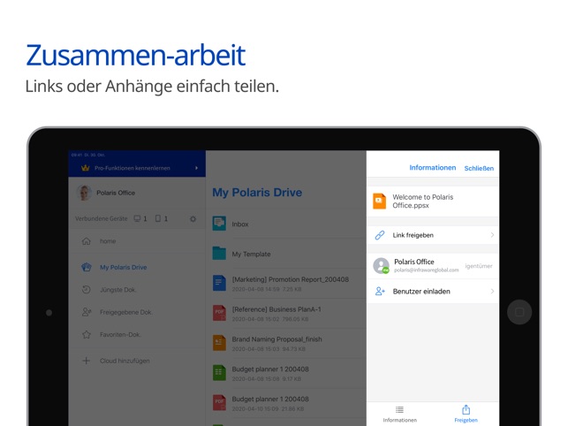
Task: Click the My Polaris Drive sidebar icon
Action: [x=87, y=267]
